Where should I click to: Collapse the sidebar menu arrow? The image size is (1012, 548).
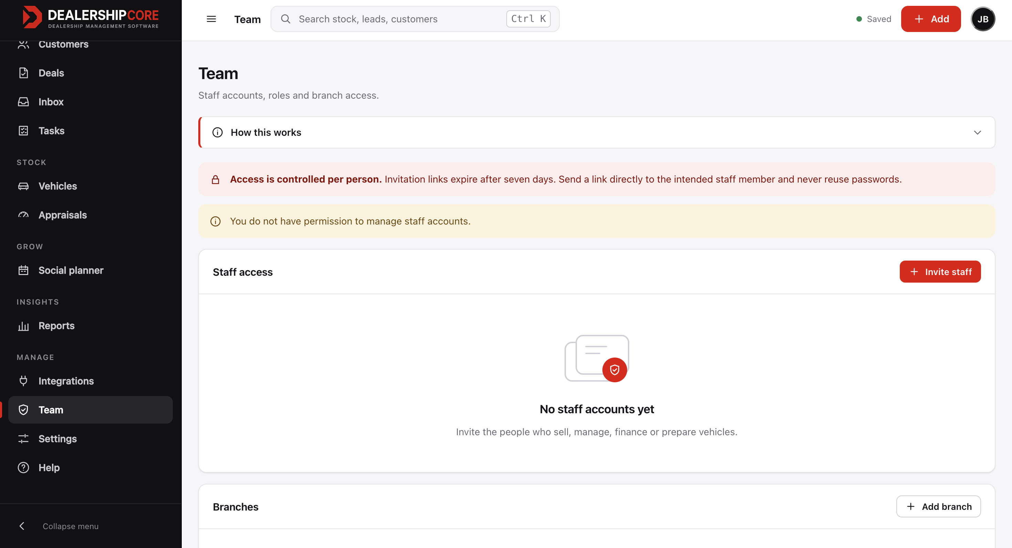[22, 526]
